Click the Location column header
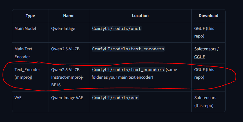This screenshot has height=122, width=243. 140,16
